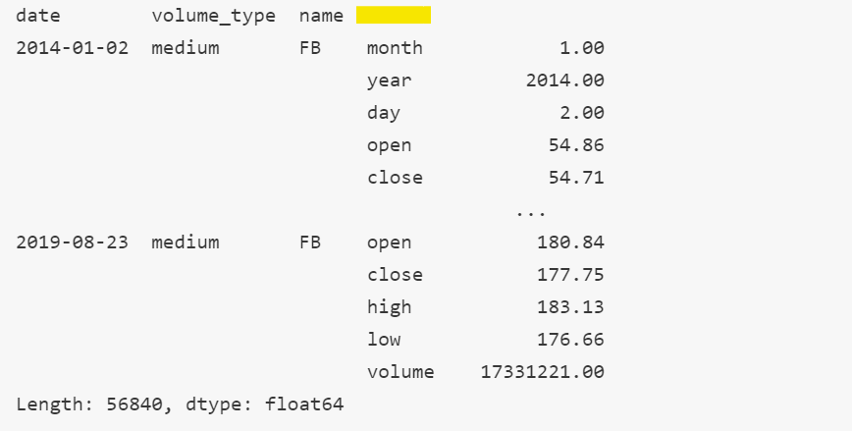Click the 'month' row label

[395, 48]
